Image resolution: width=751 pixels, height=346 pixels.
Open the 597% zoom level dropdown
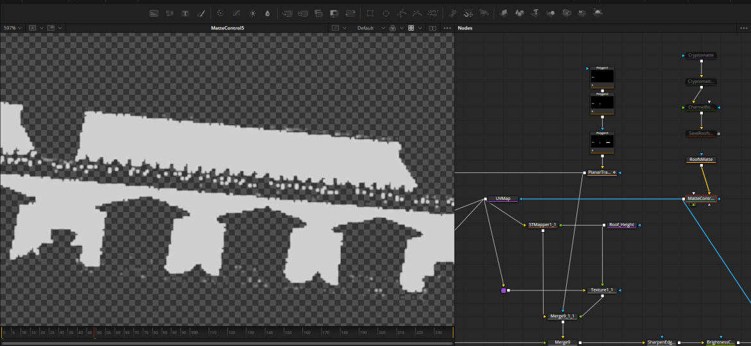[x=12, y=28]
